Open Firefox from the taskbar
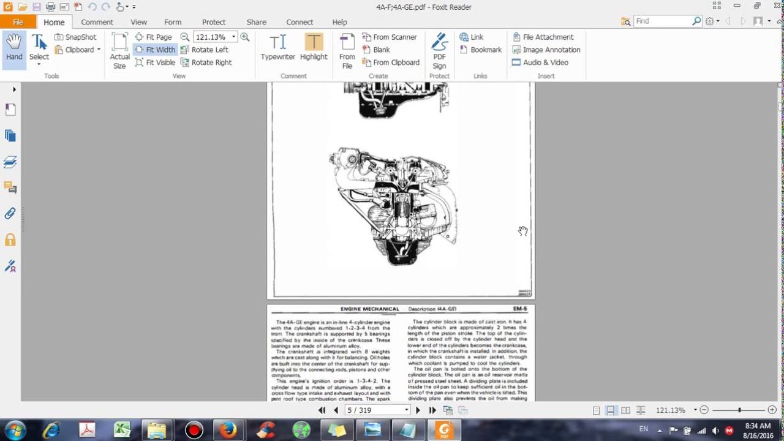The height and width of the screenshot is (441, 784). [228, 430]
